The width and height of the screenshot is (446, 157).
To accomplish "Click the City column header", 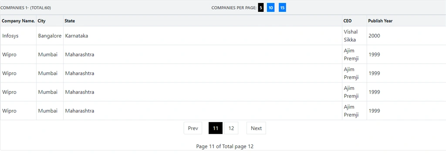I will tap(50, 21).
